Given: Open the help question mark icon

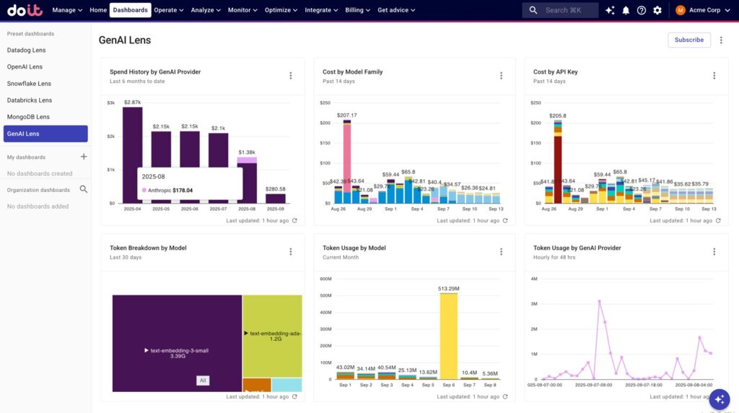Looking at the screenshot, I should [x=641, y=10].
